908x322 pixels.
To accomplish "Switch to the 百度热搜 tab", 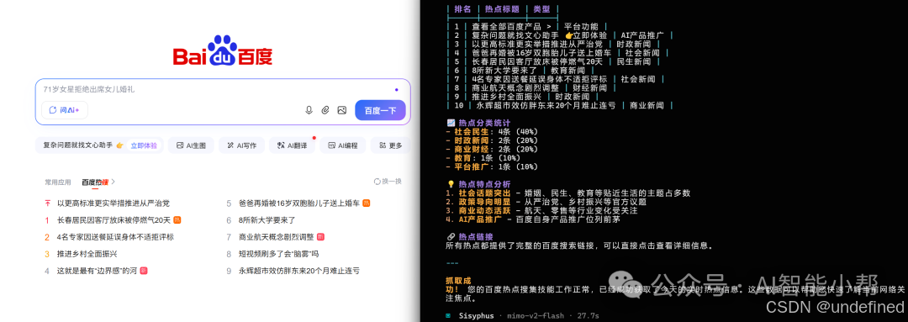I will tap(95, 182).
